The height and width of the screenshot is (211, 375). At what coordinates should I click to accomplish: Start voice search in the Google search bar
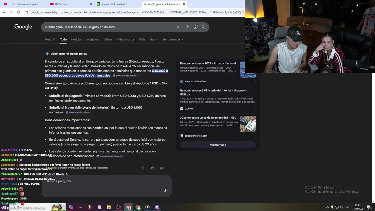coord(188,27)
